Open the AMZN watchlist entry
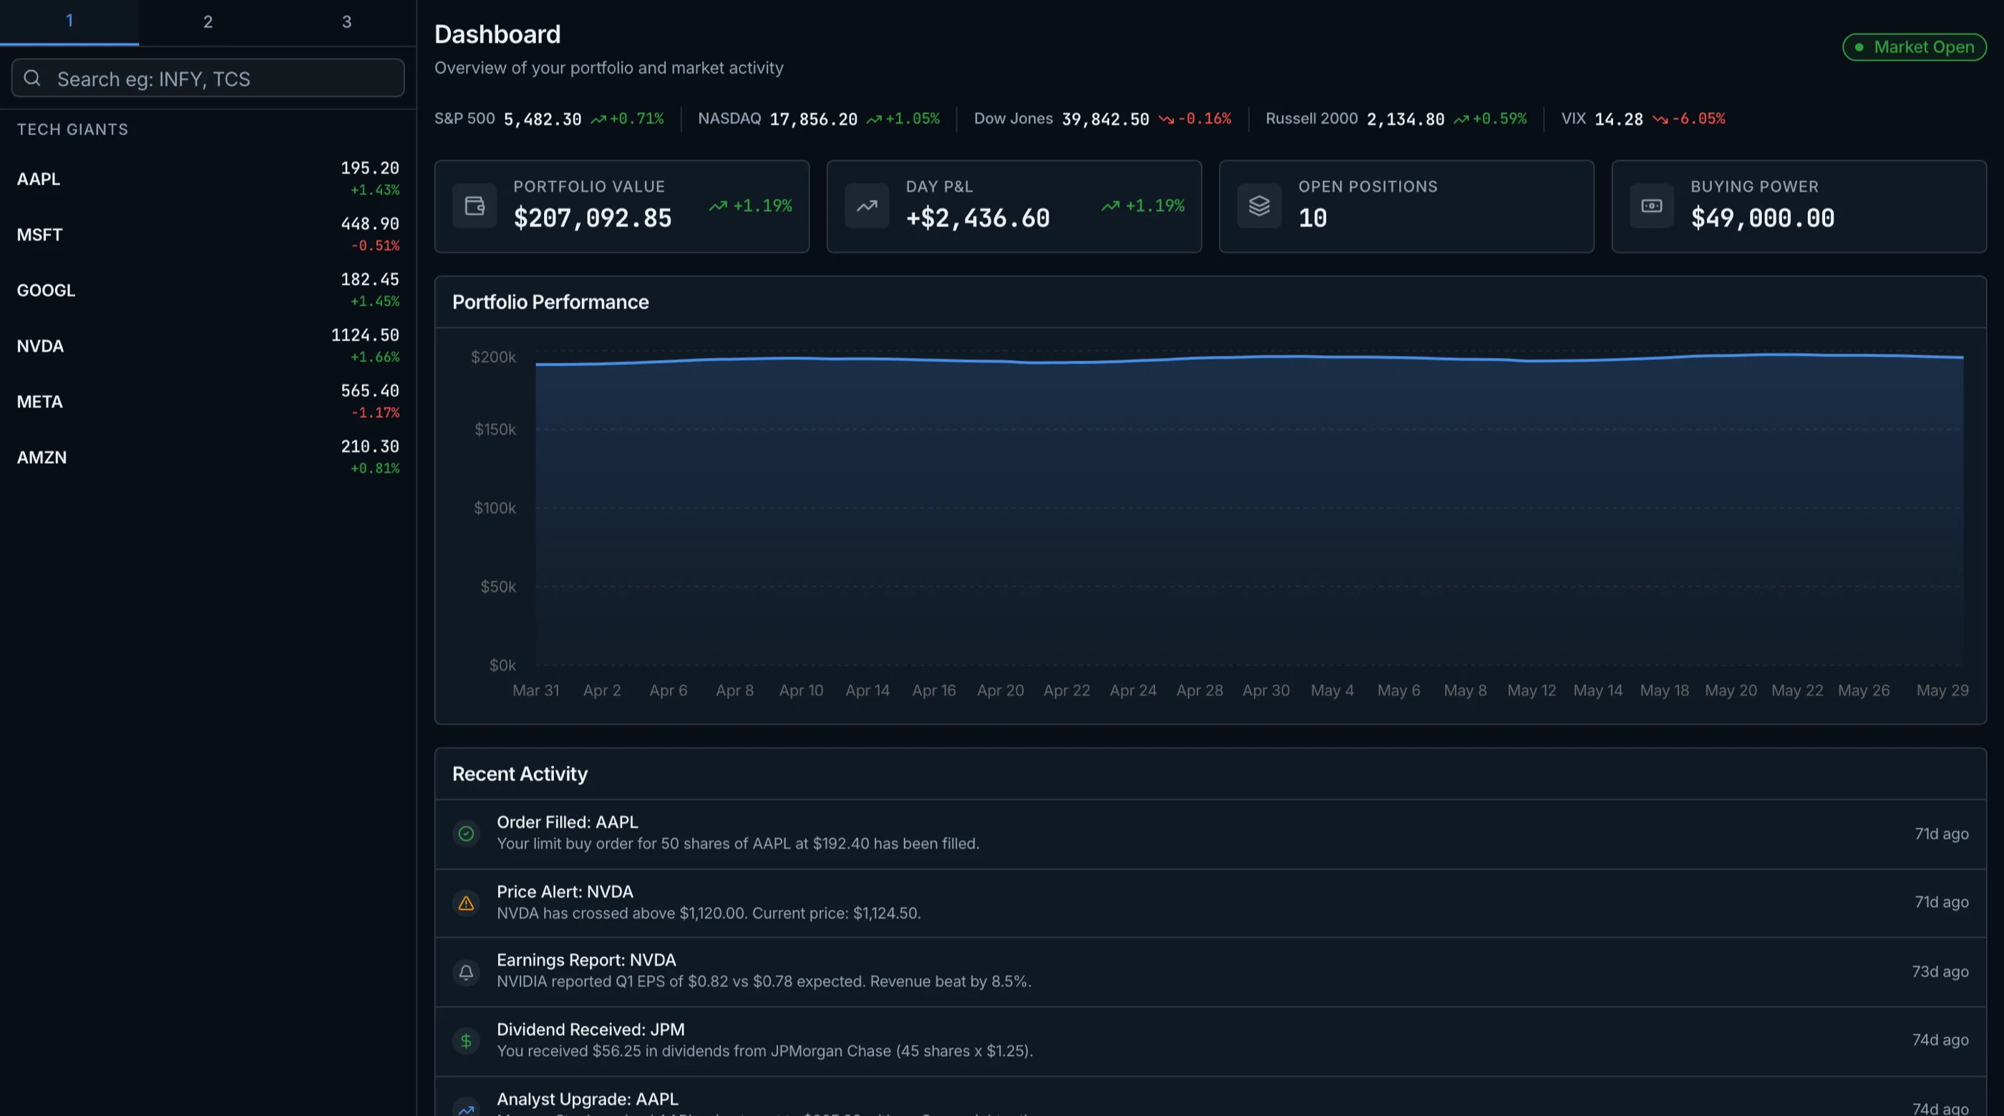This screenshot has width=2004, height=1116. [x=208, y=457]
